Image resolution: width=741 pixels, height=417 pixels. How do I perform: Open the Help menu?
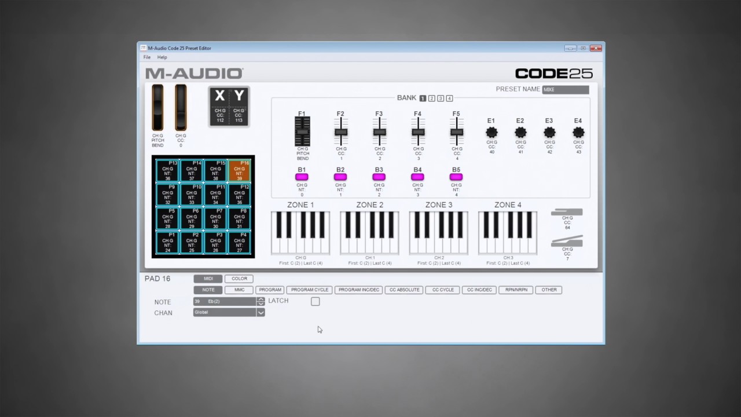pos(162,57)
